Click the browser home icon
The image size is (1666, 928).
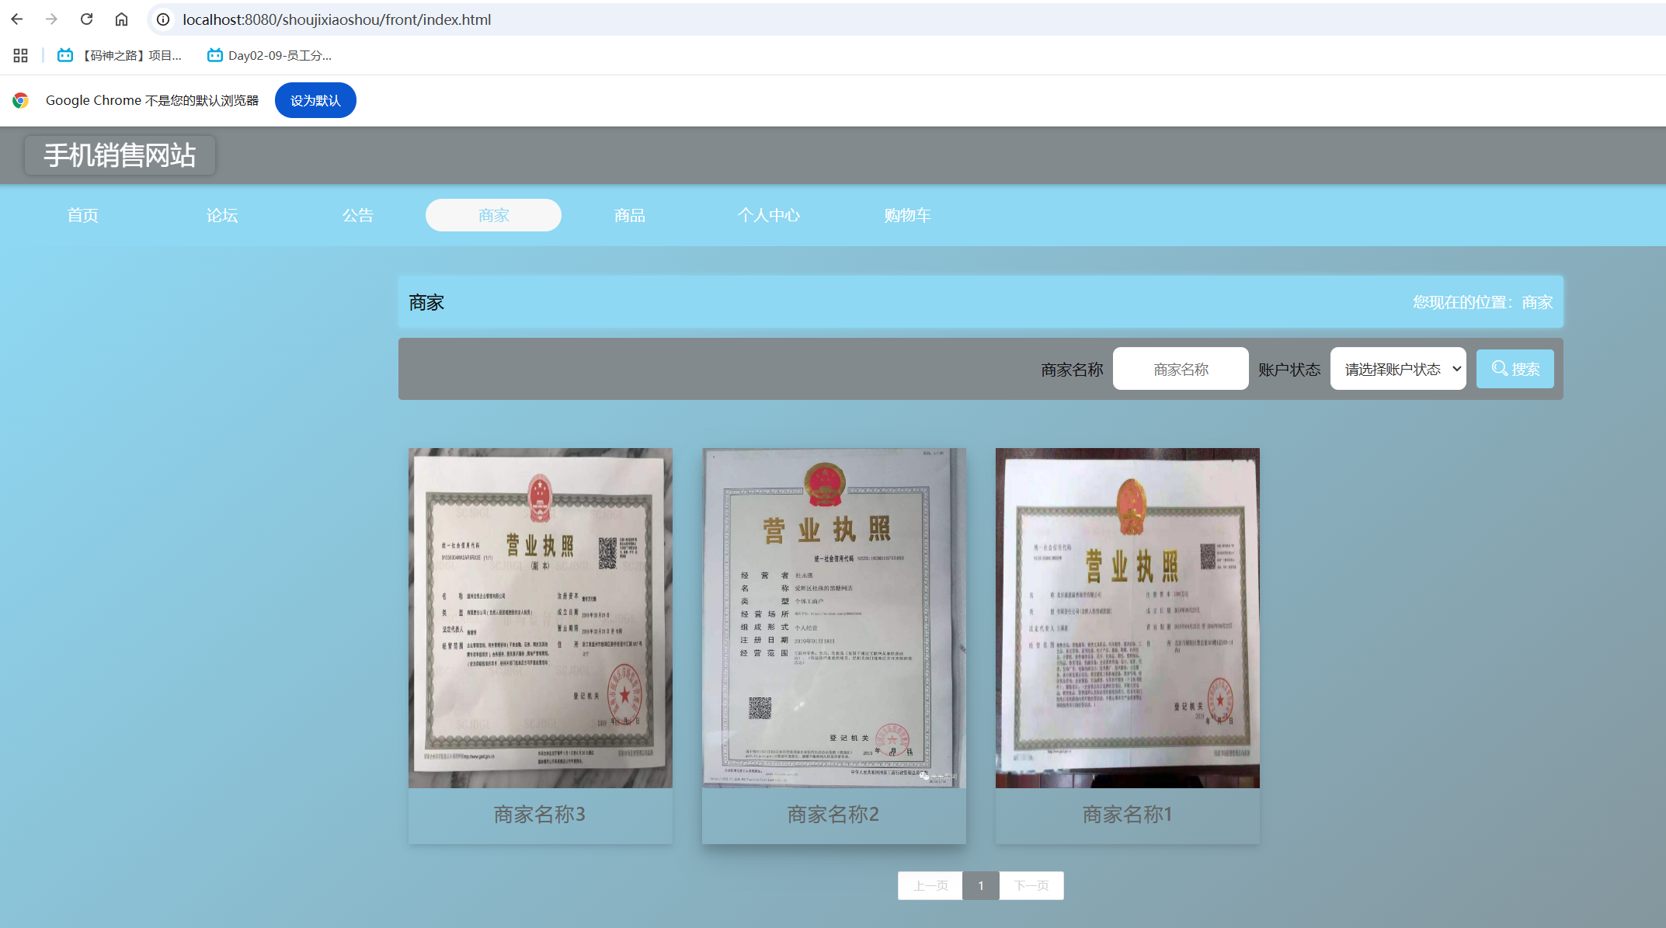(121, 19)
